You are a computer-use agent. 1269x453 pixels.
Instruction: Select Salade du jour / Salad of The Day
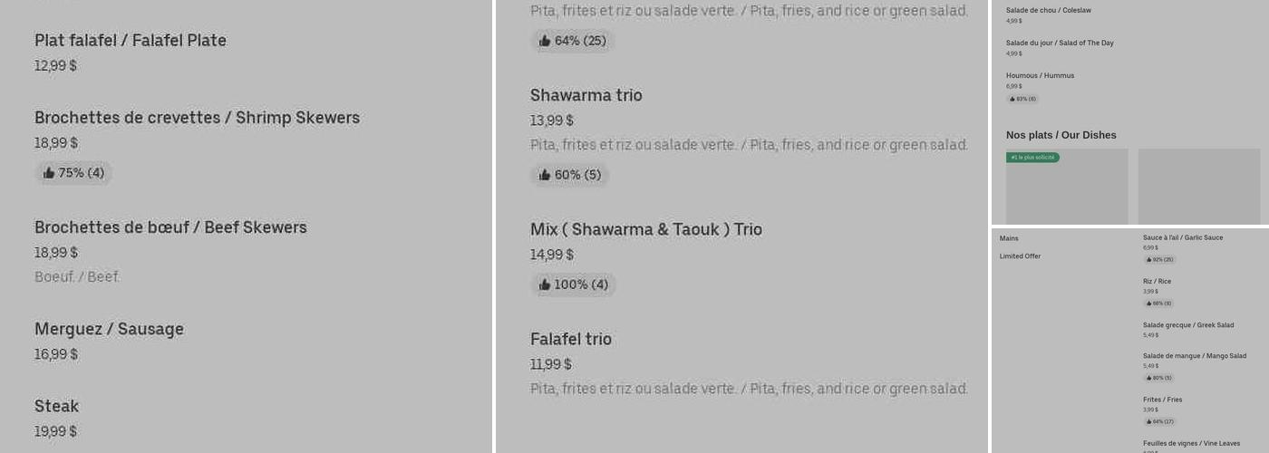(x=1060, y=43)
